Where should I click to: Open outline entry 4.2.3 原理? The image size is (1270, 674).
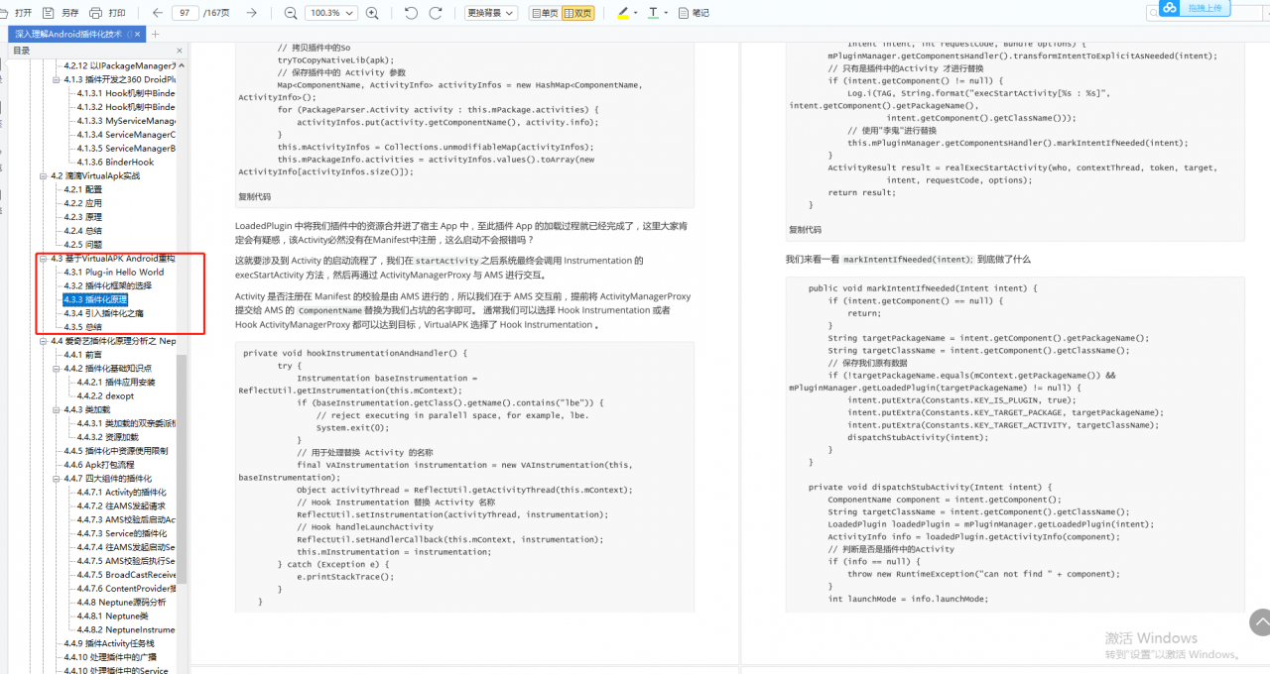pos(82,217)
